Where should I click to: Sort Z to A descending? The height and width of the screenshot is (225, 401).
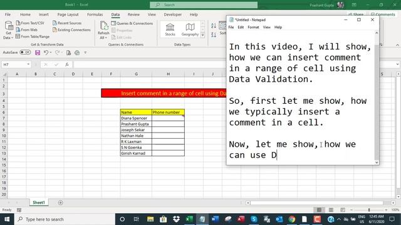click(x=214, y=35)
